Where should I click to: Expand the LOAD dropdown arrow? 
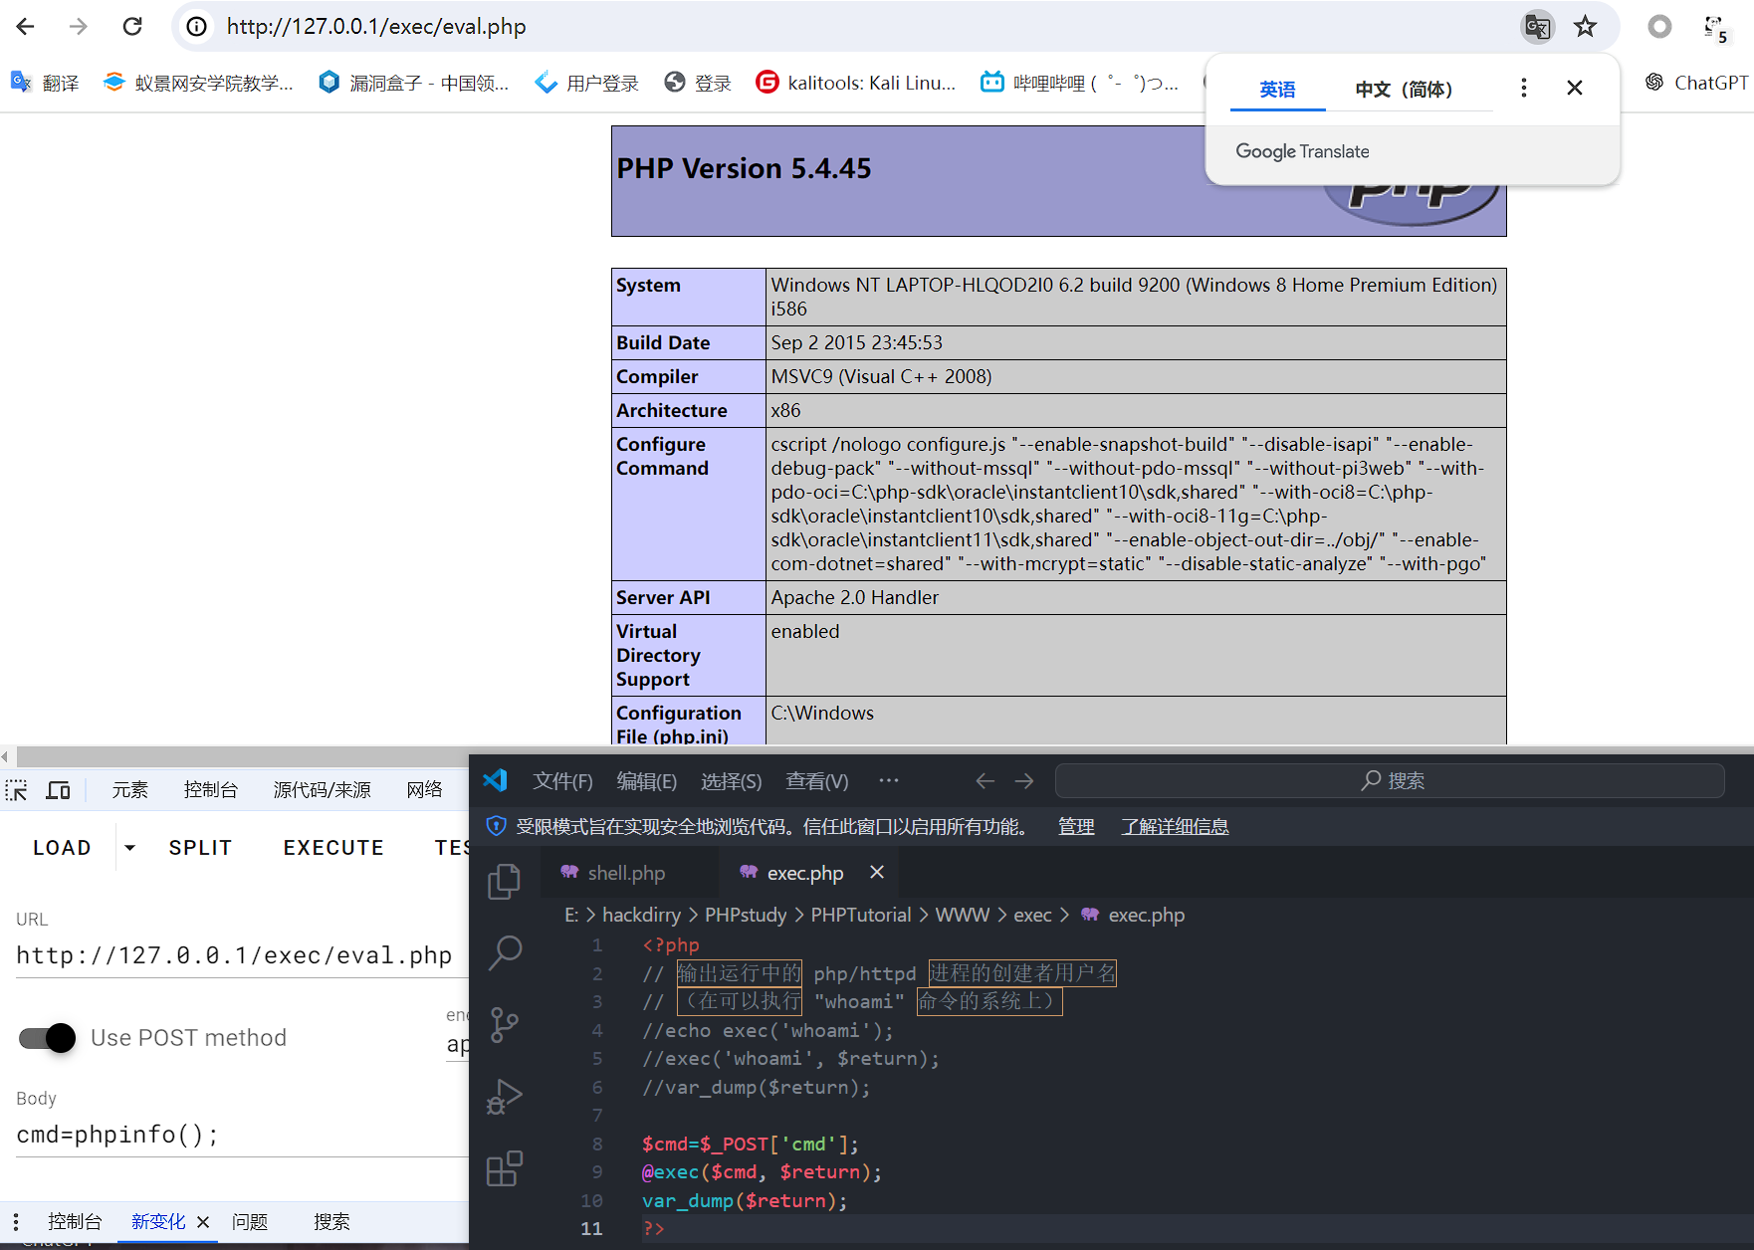(129, 848)
